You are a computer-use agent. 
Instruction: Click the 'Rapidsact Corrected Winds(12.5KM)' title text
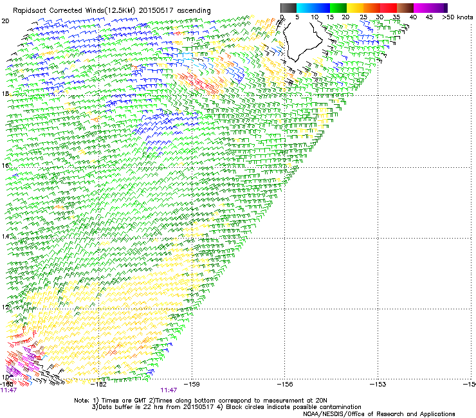(74, 11)
